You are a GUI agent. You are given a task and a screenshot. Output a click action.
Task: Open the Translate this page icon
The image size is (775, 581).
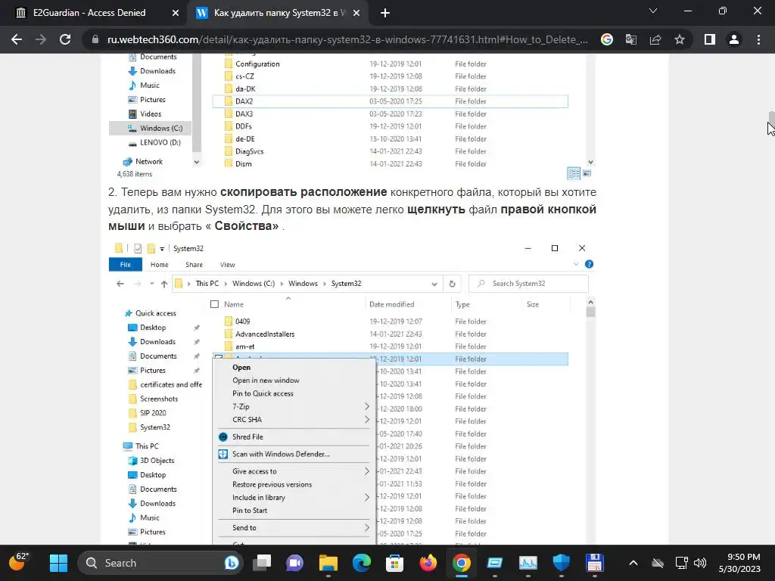[x=630, y=39]
